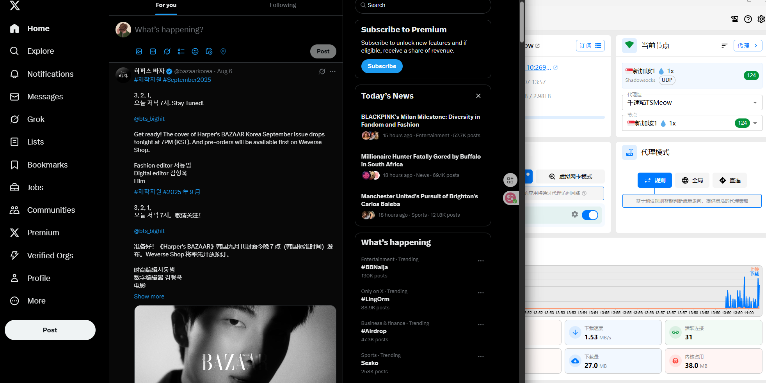
Task: Click the X logo at top
Action: (x=15, y=5)
